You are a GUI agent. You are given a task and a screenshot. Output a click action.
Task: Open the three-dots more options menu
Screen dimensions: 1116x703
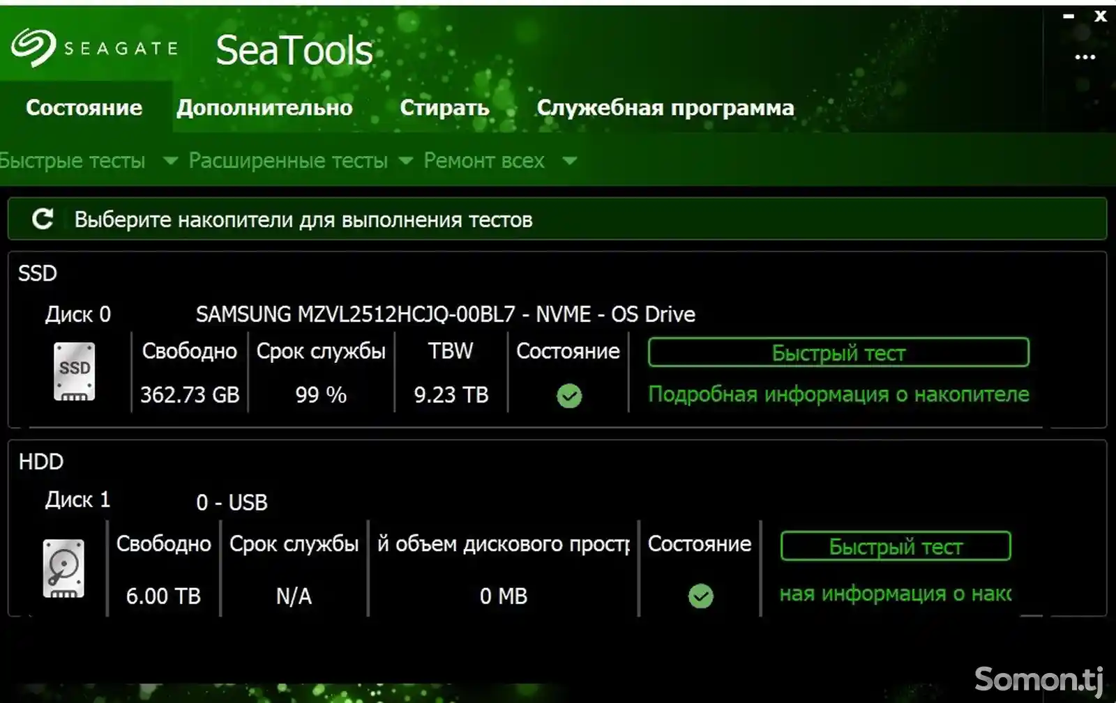[x=1085, y=57]
